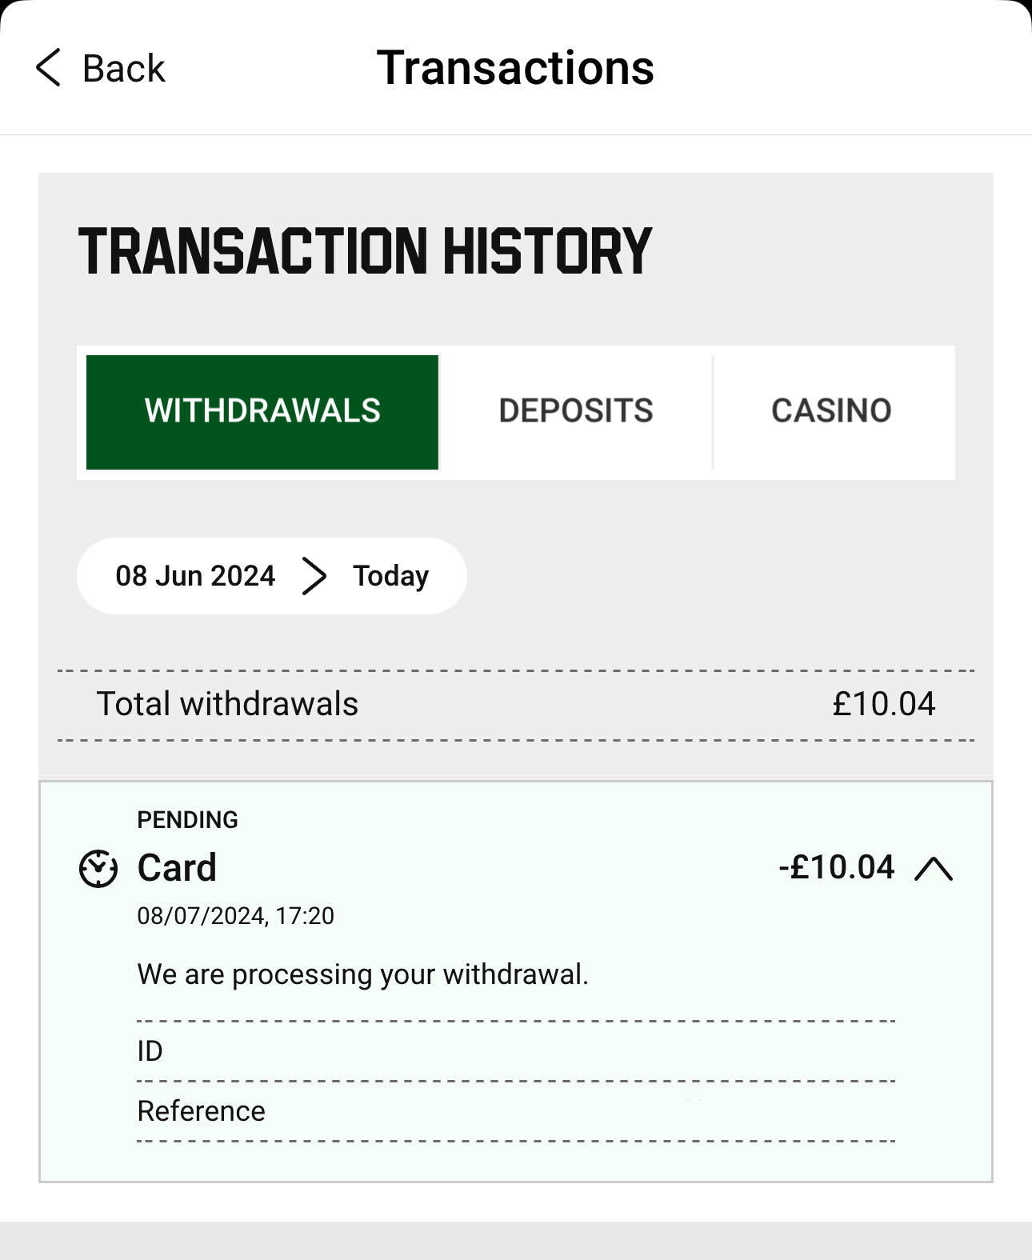Open the end date labeled Today
Image resolution: width=1032 pixels, height=1260 pixels.
pos(389,575)
